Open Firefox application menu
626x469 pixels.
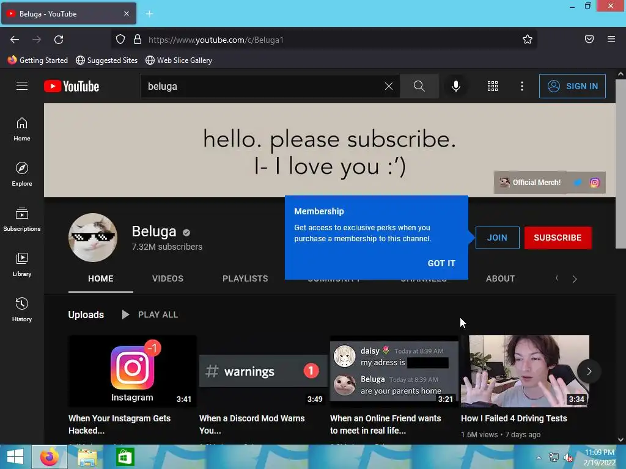click(611, 39)
